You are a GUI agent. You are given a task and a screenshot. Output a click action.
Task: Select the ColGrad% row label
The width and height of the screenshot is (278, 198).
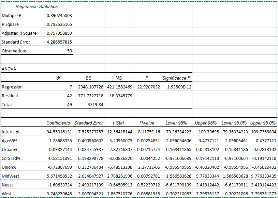[23, 159]
